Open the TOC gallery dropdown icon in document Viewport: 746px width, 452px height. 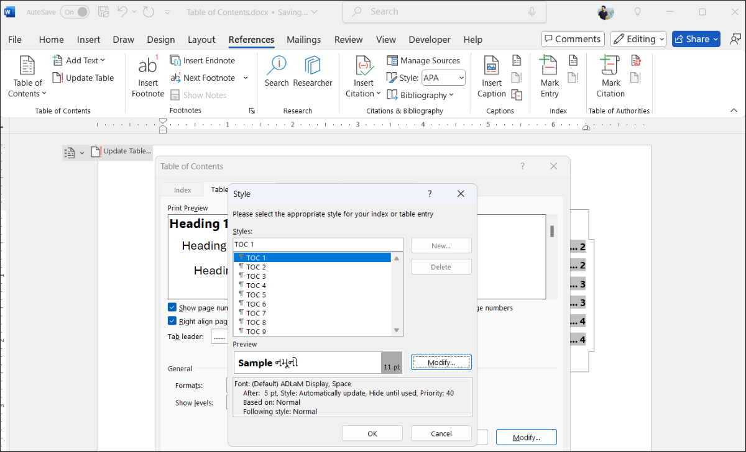click(74, 153)
